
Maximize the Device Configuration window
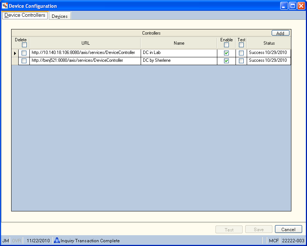[292, 6]
